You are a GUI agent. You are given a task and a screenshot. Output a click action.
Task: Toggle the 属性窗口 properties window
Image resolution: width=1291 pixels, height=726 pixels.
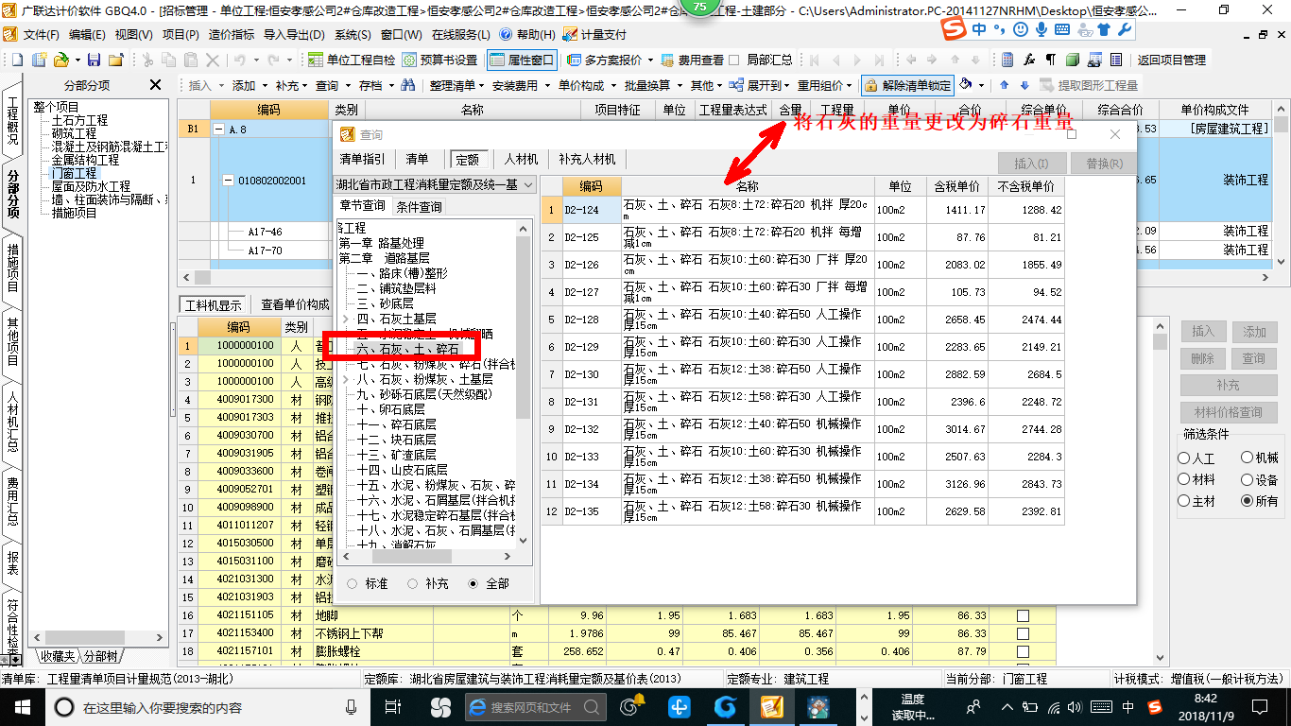coord(522,60)
